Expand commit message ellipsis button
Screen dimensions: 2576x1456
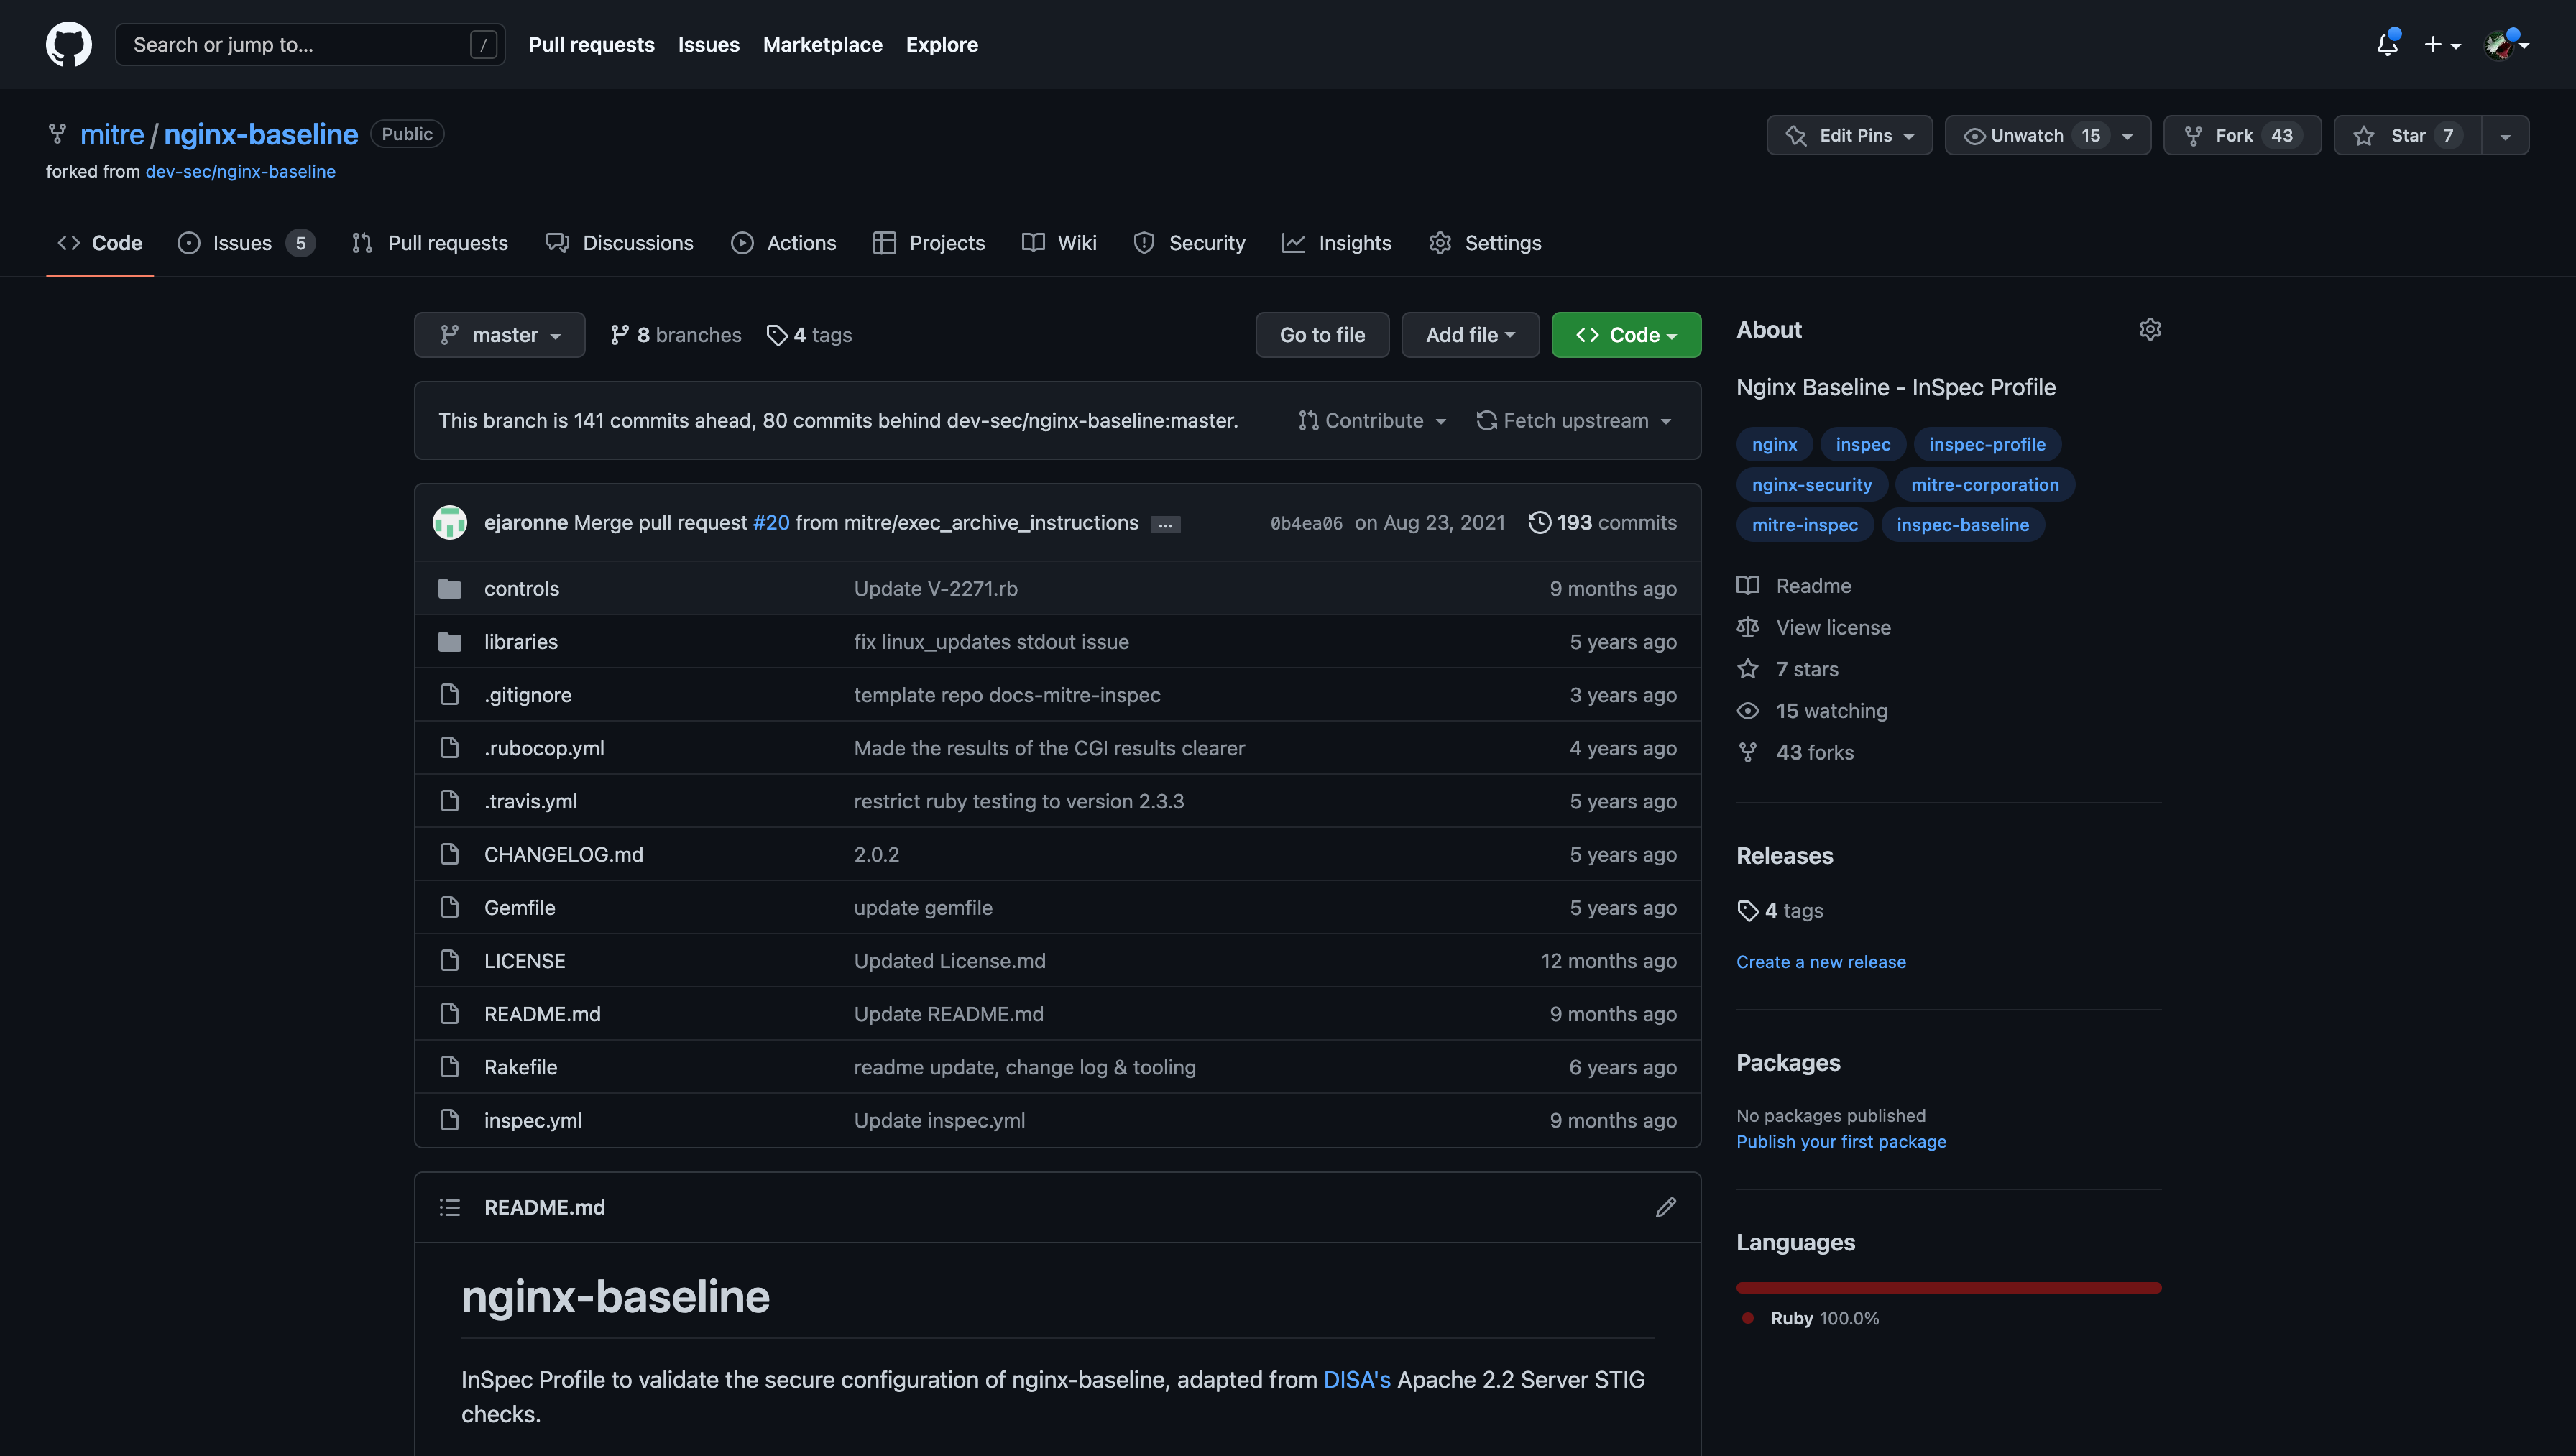tap(1165, 524)
